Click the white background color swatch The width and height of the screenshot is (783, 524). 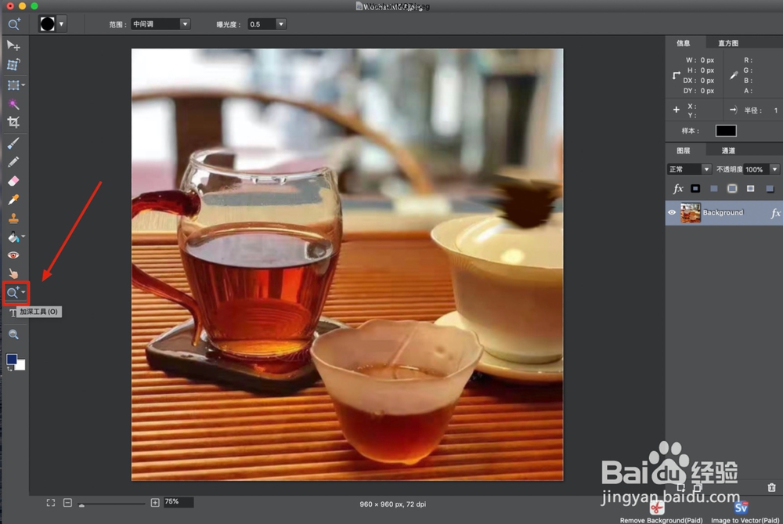21,366
